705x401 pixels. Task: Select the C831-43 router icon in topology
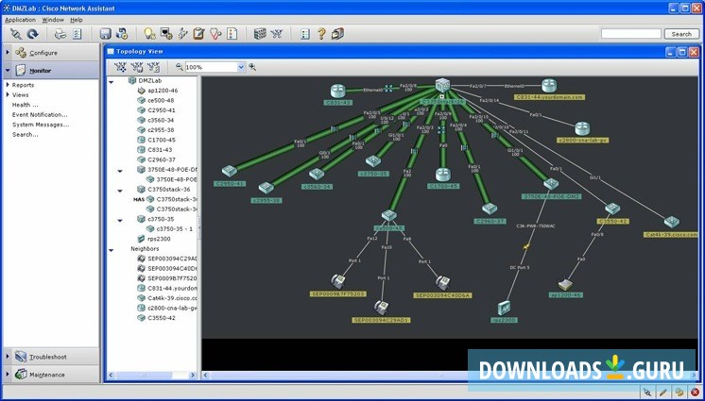[x=337, y=92]
